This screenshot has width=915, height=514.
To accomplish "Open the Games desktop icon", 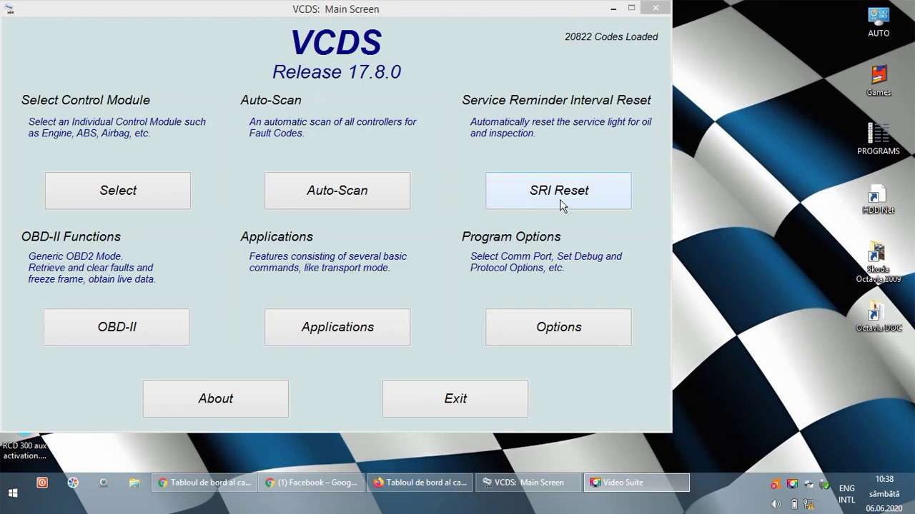I will pos(879,81).
